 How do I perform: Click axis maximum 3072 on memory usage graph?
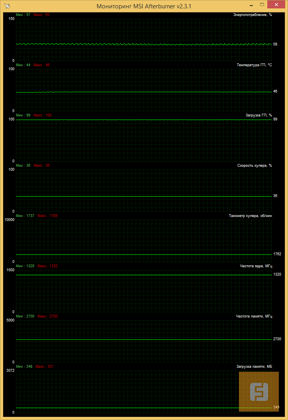click(x=10, y=371)
